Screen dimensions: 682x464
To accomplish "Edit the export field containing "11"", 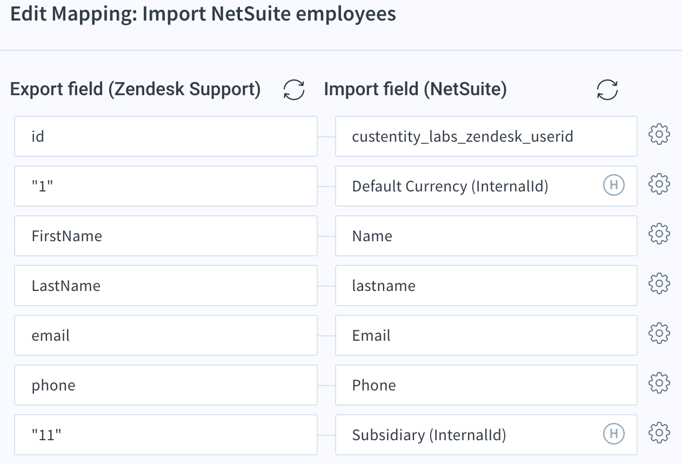I will [166, 435].
